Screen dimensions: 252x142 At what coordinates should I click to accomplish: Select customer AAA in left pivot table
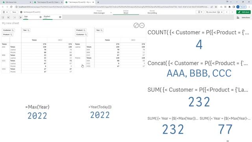click(4, 47)
